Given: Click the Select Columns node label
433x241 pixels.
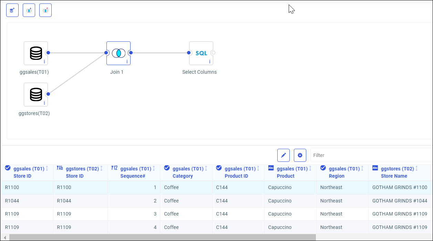Looking at the screenshot, I should click(x=199, y=72).
